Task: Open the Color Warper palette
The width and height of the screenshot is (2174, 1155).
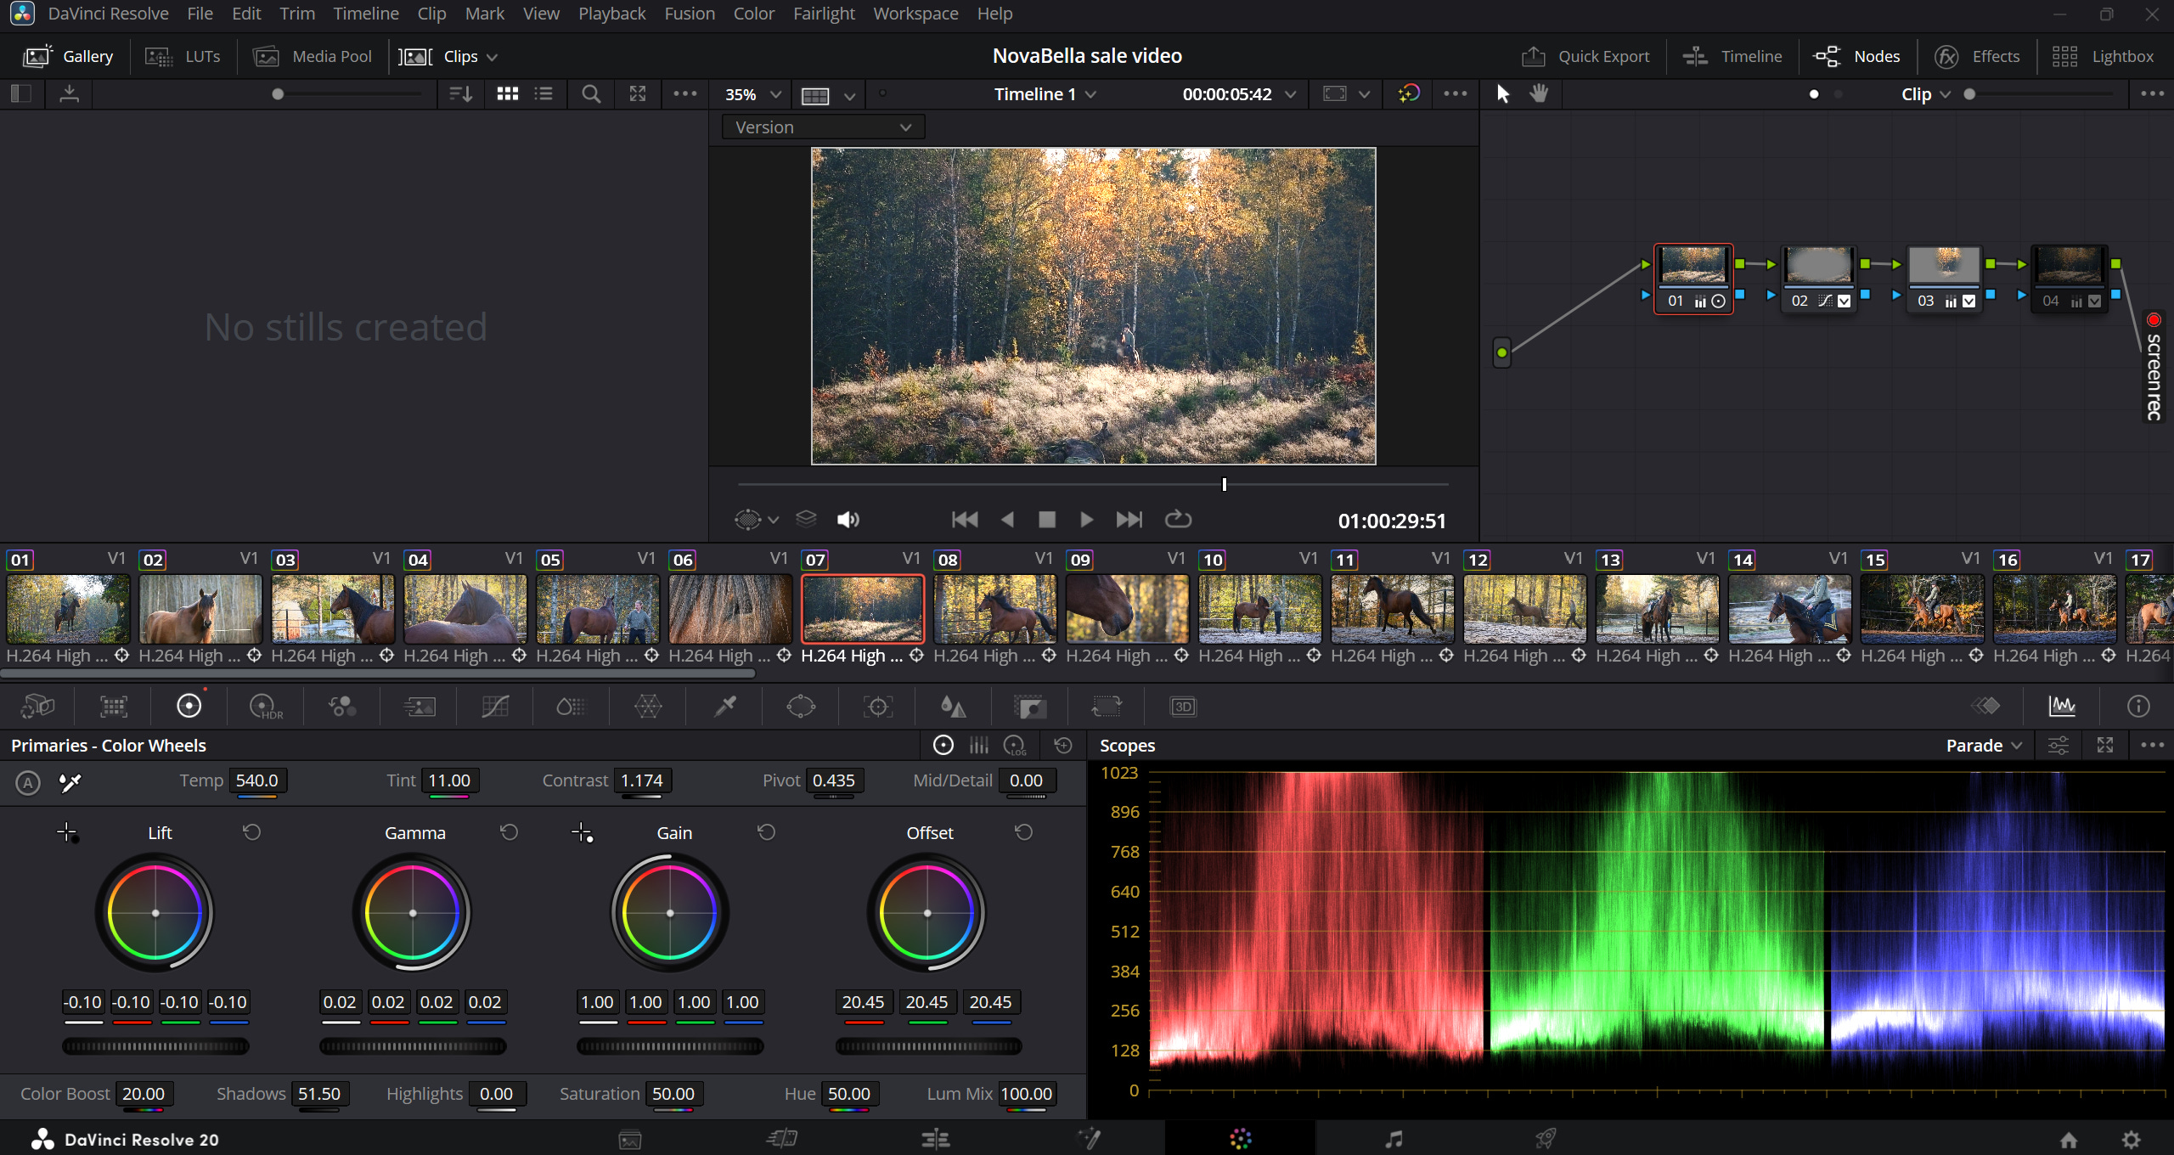Action: tap(648, 707)
